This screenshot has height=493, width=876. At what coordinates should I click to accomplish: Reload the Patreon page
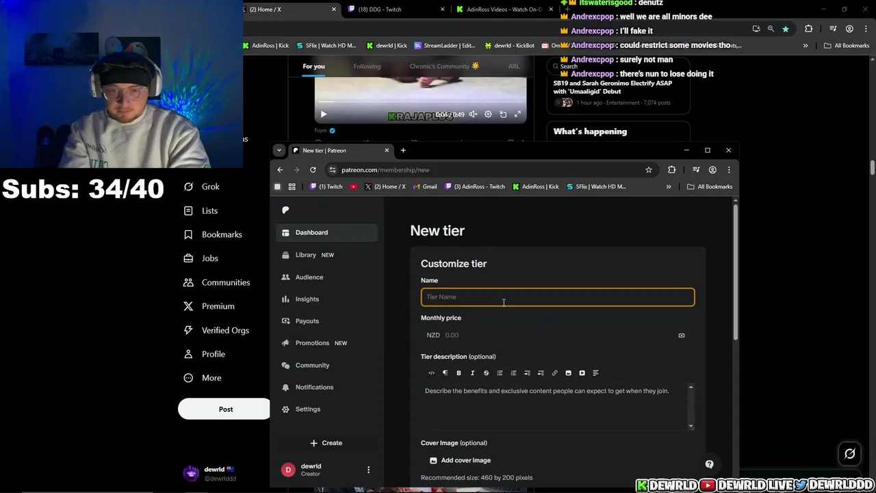tap(313, 170)
